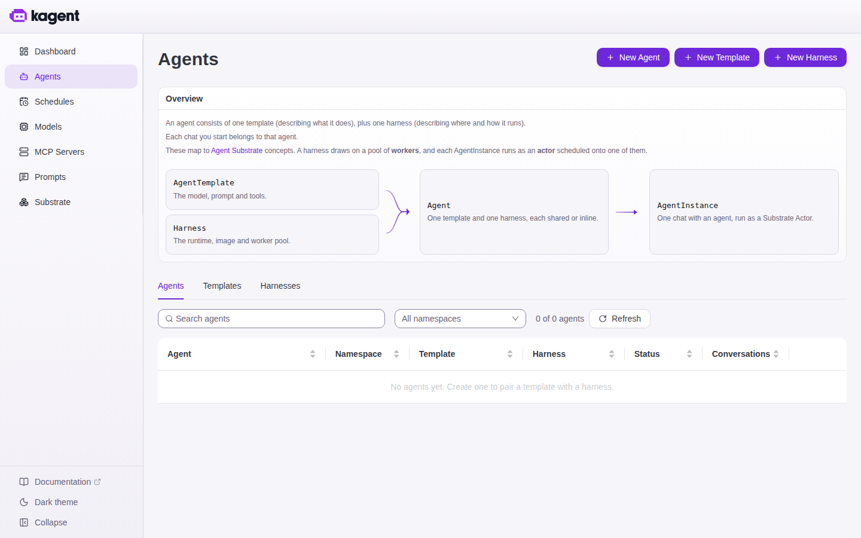This screenshot has width=861, height=538.
Task: Sort by Harness column arrows
Action: pyautogui.click(x=612, y=354)
